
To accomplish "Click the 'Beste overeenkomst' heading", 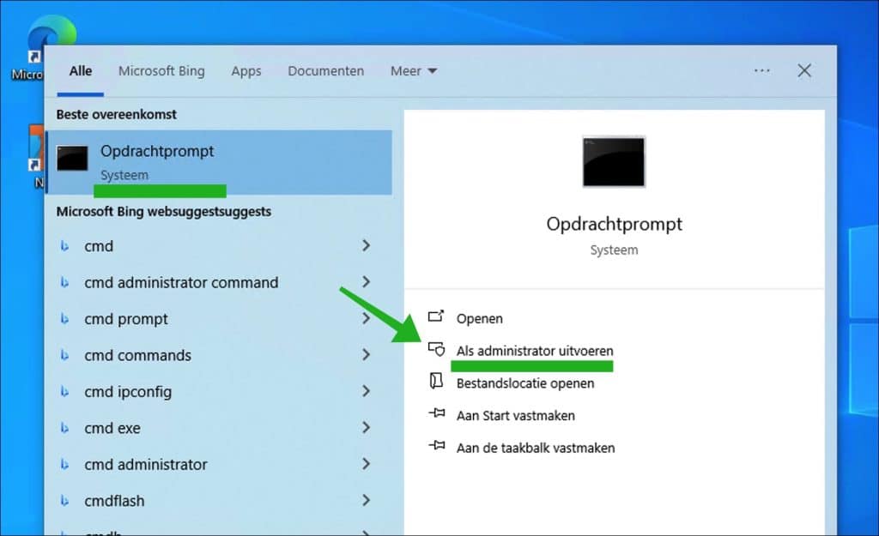I will pyautogui.click(x=116, y=114).
